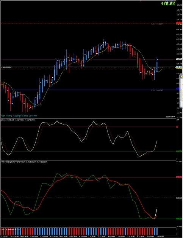Click the 4 Jul 00:00 time label

coord(111,236)
